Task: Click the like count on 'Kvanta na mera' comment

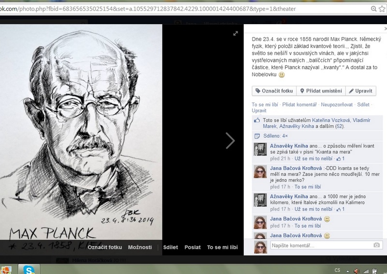Action: pyautogui.click(x=341, y=159)
